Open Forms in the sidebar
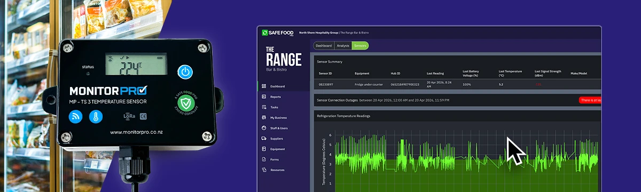 pyautogui.click(x=275, y=159)
